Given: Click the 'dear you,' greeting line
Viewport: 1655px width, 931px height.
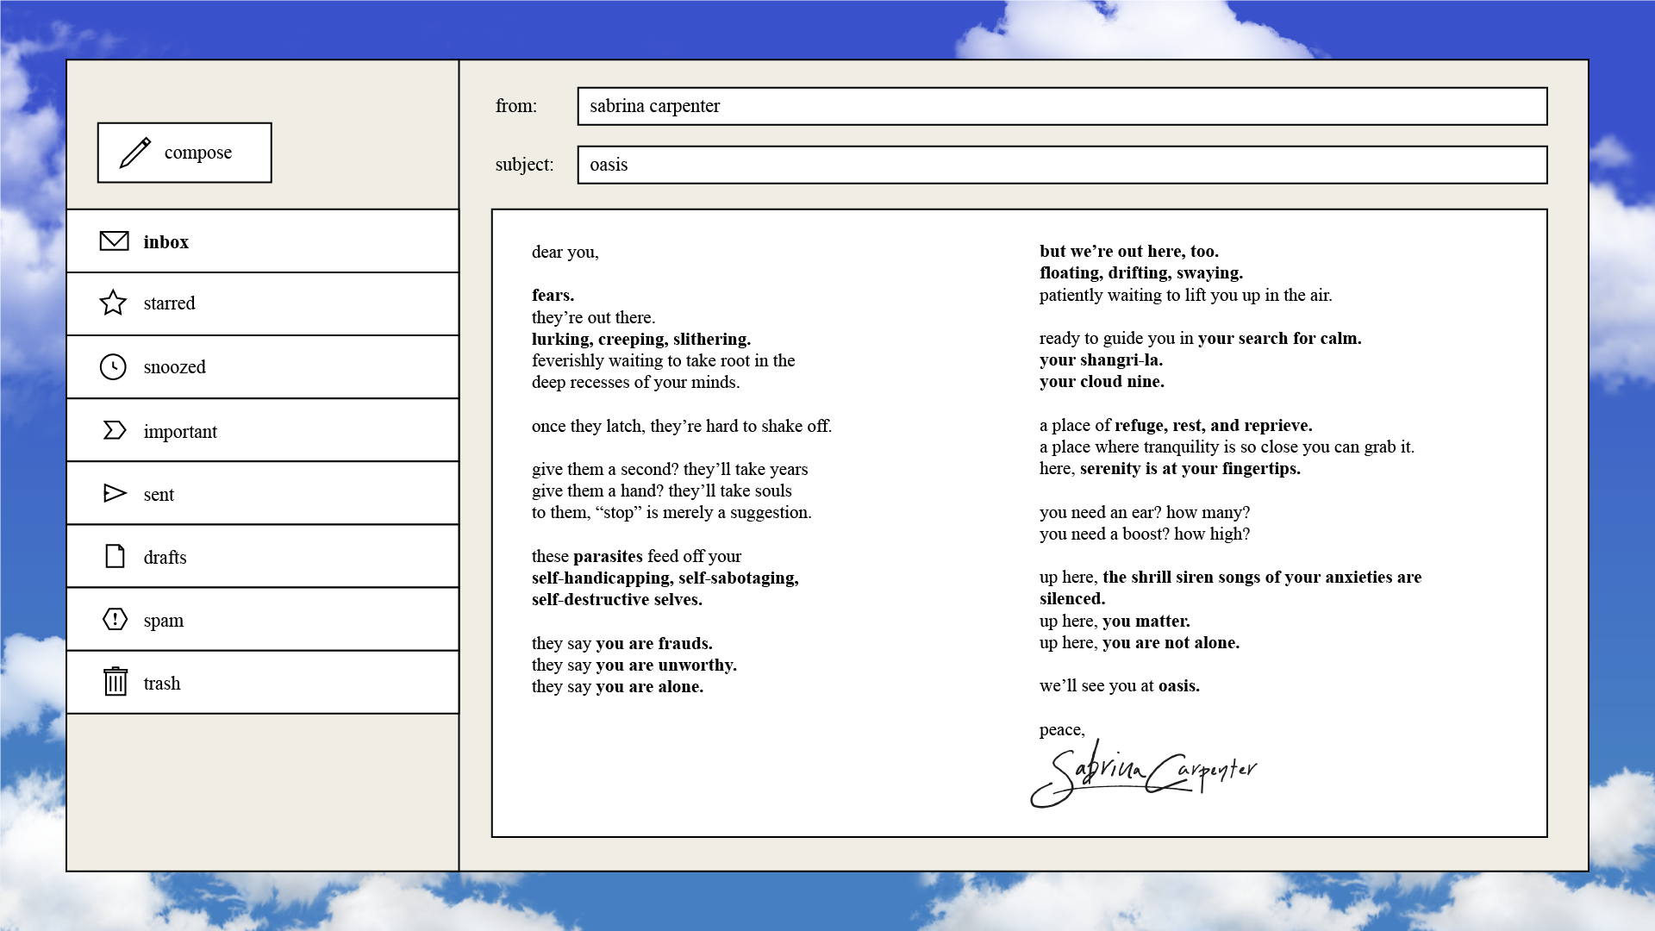Looking at the screenshot, I should 565,252.
